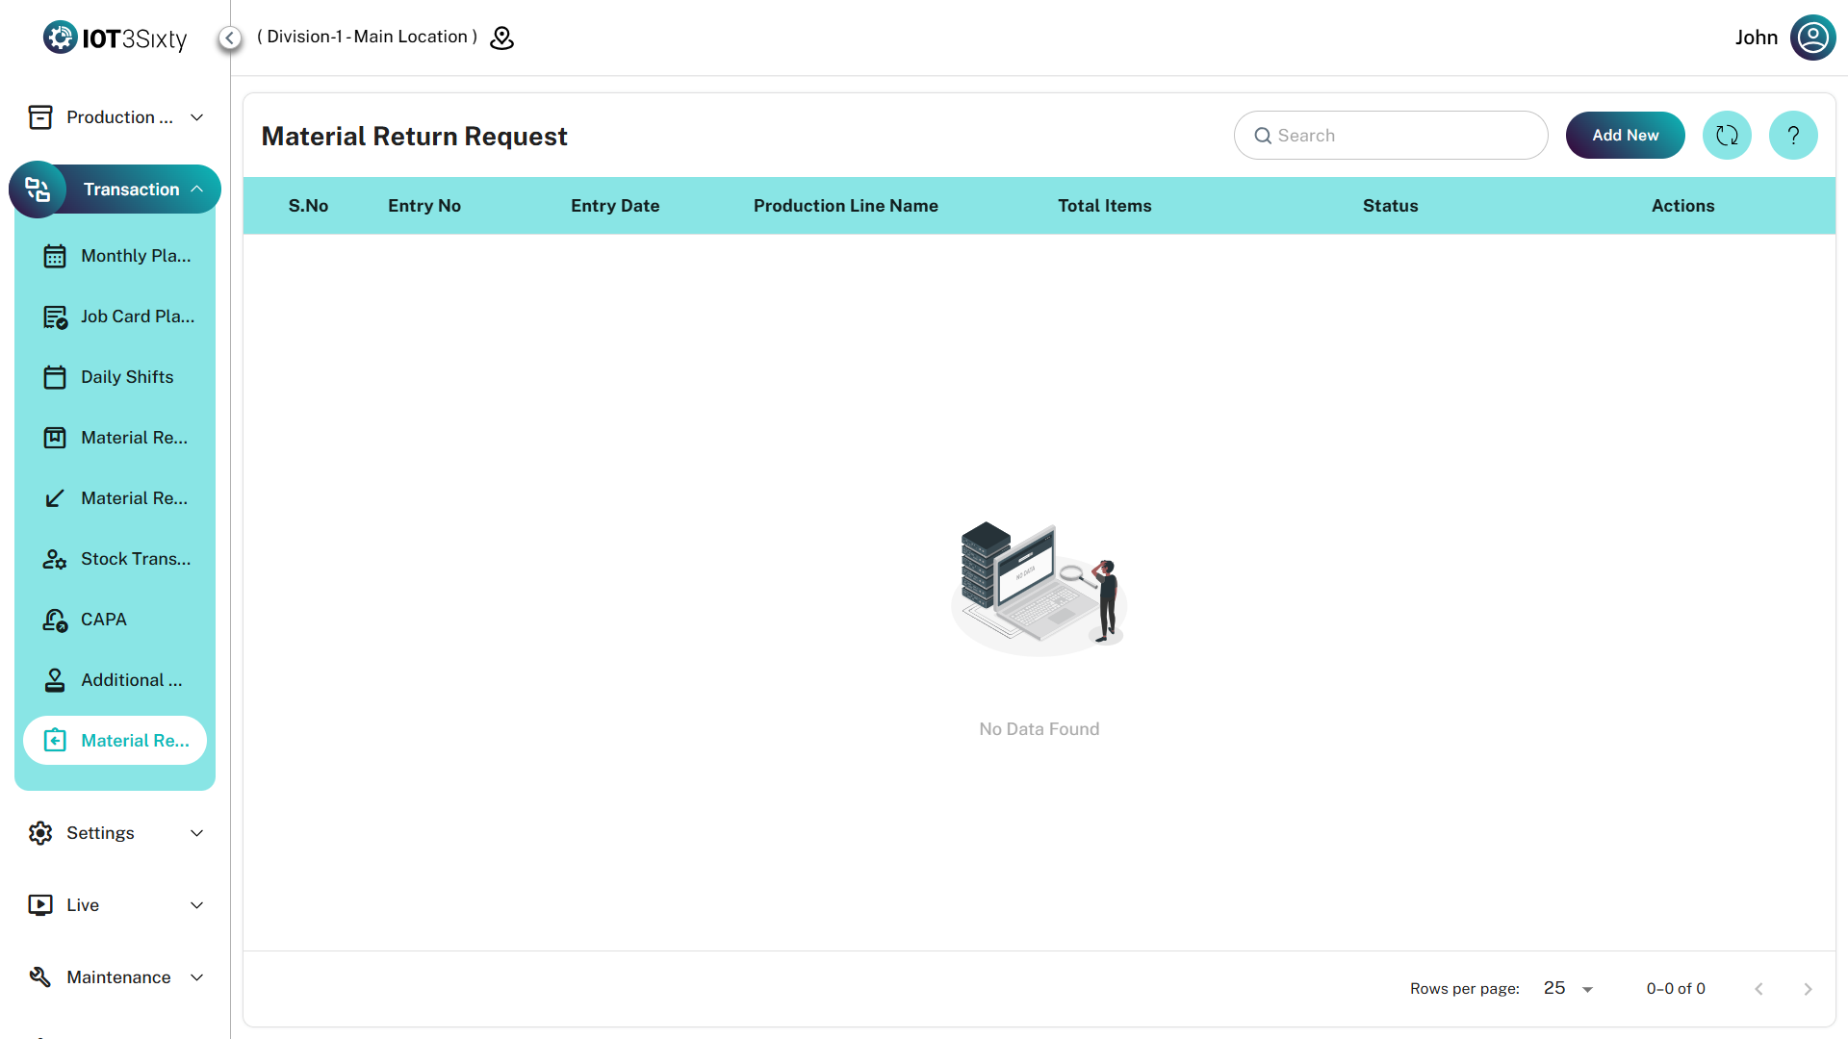Viewport: 1848px width, 1039px height.
Task: Expand the Live menu
Action: (115, 905)
